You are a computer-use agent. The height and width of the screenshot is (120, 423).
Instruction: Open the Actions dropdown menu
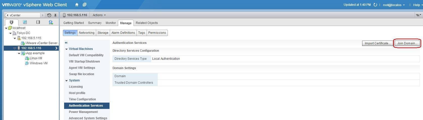click(x=99, y=15)
